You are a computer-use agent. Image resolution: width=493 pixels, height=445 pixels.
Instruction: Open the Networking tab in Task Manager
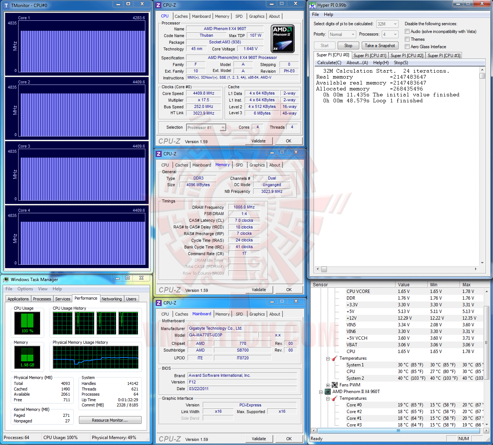[x=112, y=299]
